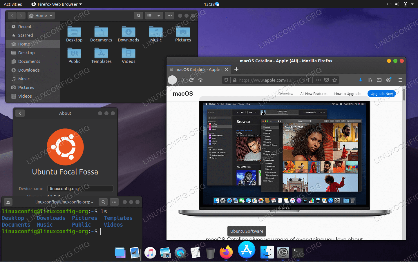Reload the page in Firefox

click(191, 80)
